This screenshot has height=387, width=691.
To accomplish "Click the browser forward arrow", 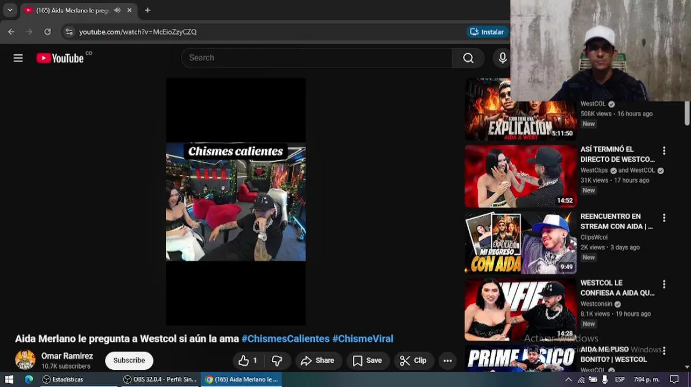I will click(29, 32).
